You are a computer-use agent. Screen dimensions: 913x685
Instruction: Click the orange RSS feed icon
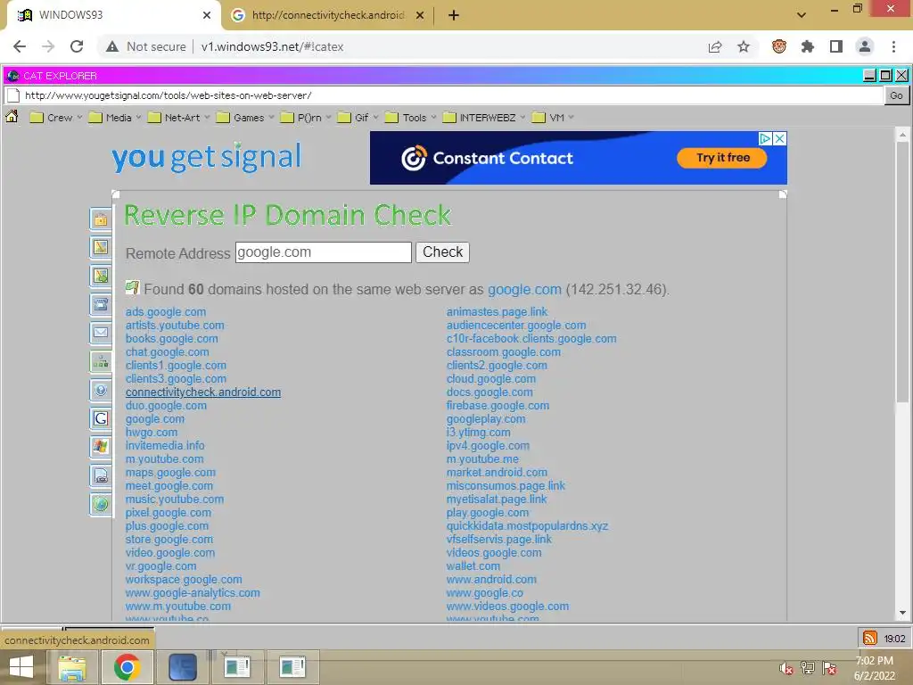tap(869, 638)
